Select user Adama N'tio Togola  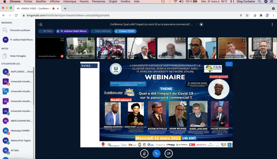point(17,141)
